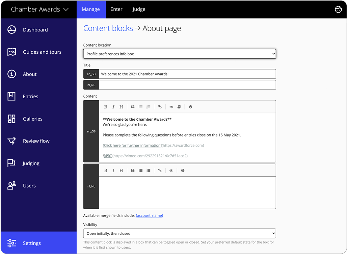The image size is (347, 255).
Task: Open the Entries section
Action: click(30, 96)
